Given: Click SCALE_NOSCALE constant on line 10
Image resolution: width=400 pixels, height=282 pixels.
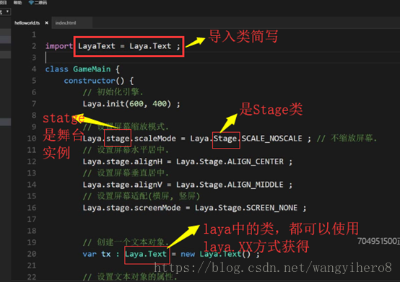Looking at the screenshot, I should point(271,138).
